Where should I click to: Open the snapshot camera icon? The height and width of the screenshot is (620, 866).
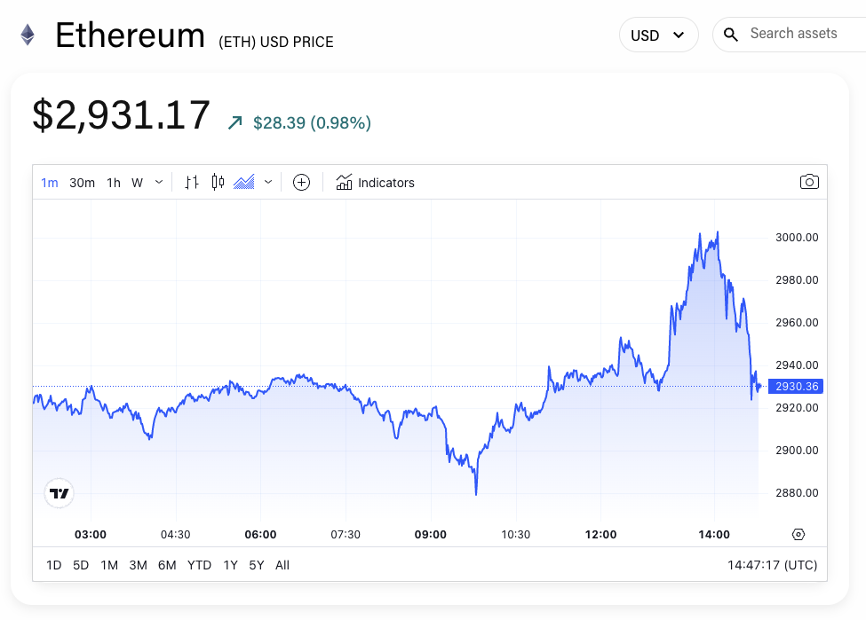pos(809,181)
